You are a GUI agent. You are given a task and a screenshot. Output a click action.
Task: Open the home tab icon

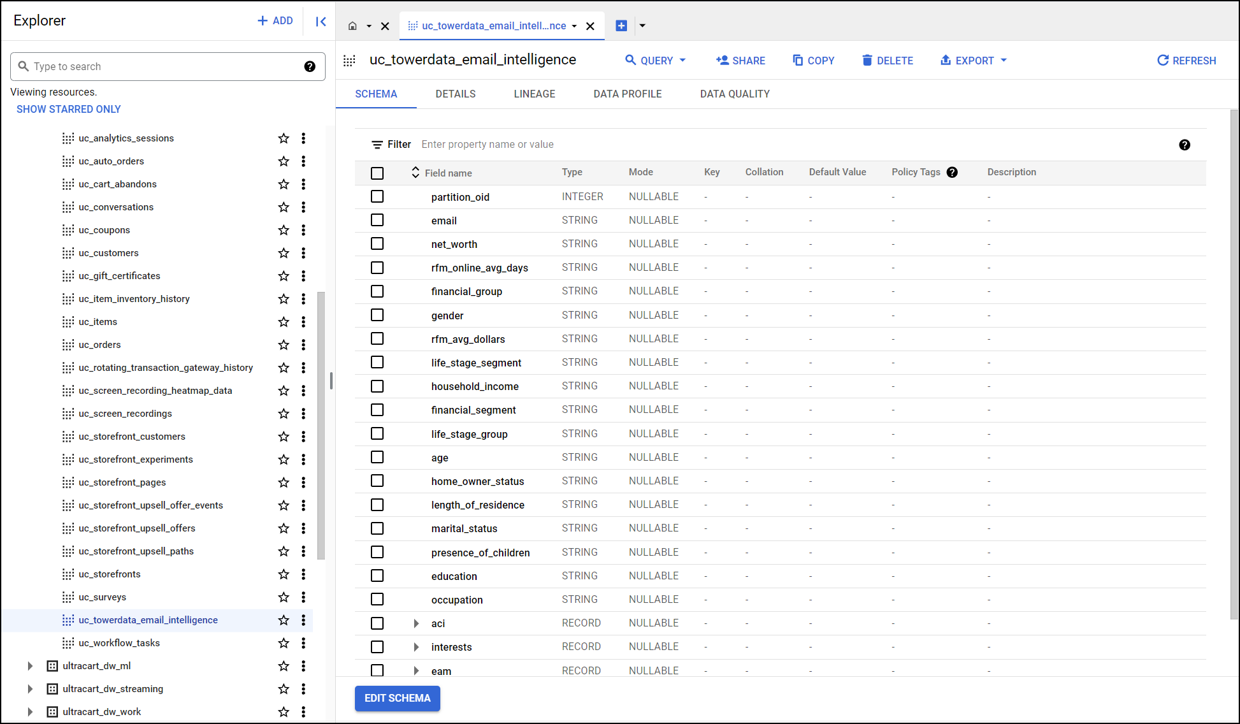coord(352,26)
